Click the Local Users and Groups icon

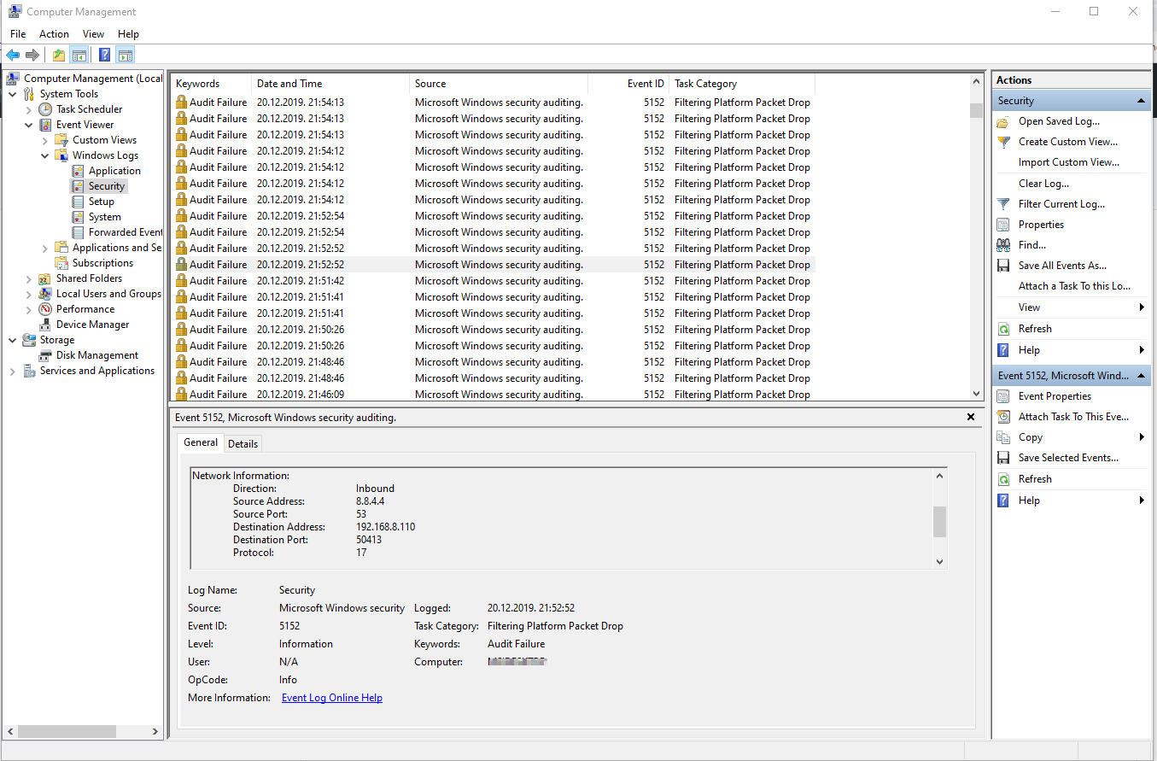pos(45,294)
